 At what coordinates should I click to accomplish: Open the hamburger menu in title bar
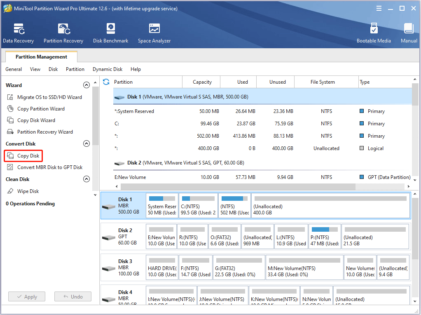point(379,8)
